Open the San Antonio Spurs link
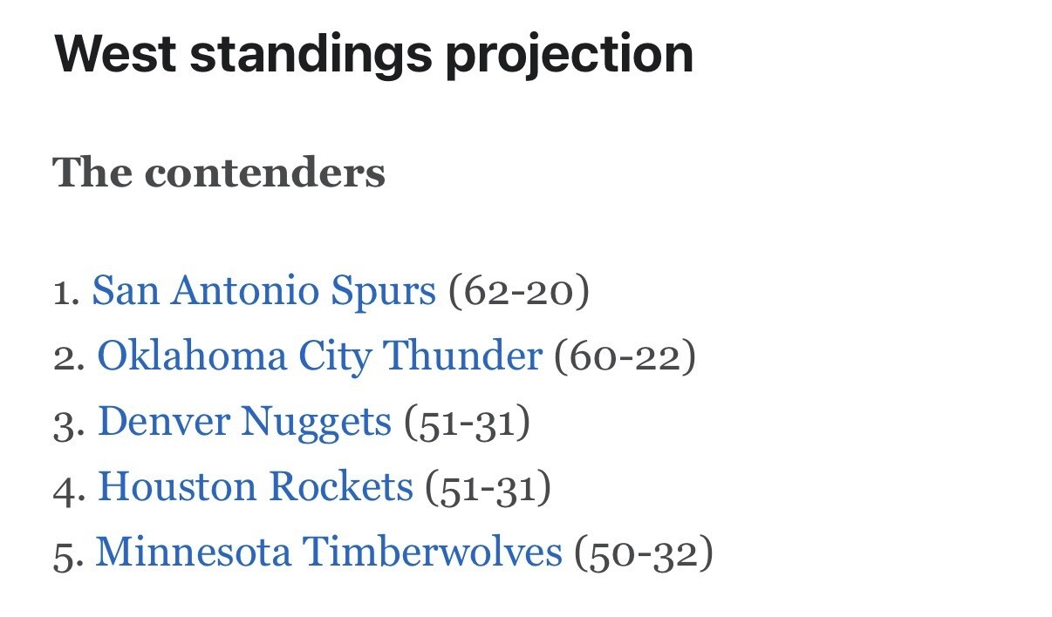The height and width of the screenshot is (617, 1052). point(263,291)
